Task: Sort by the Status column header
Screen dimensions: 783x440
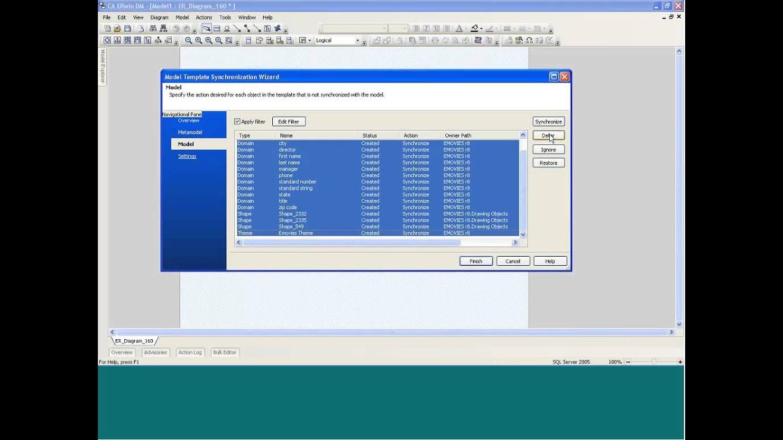Action: pos(379,136)
